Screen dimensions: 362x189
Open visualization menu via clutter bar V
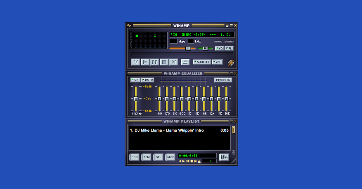[131, 47]
